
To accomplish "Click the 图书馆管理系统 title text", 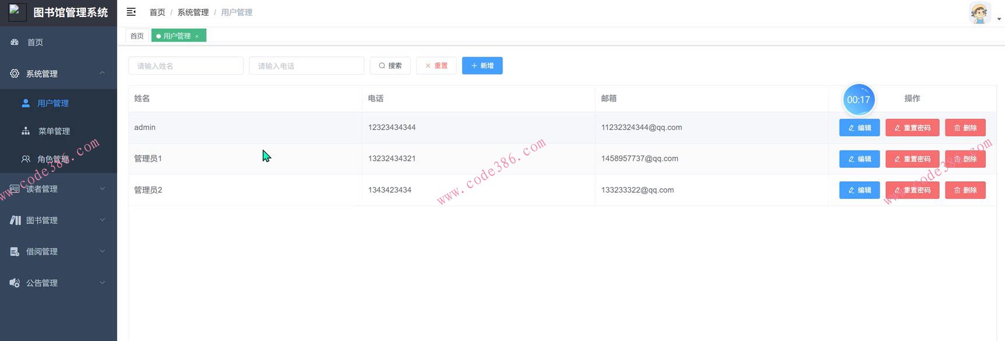I will (x=71, y=12).
